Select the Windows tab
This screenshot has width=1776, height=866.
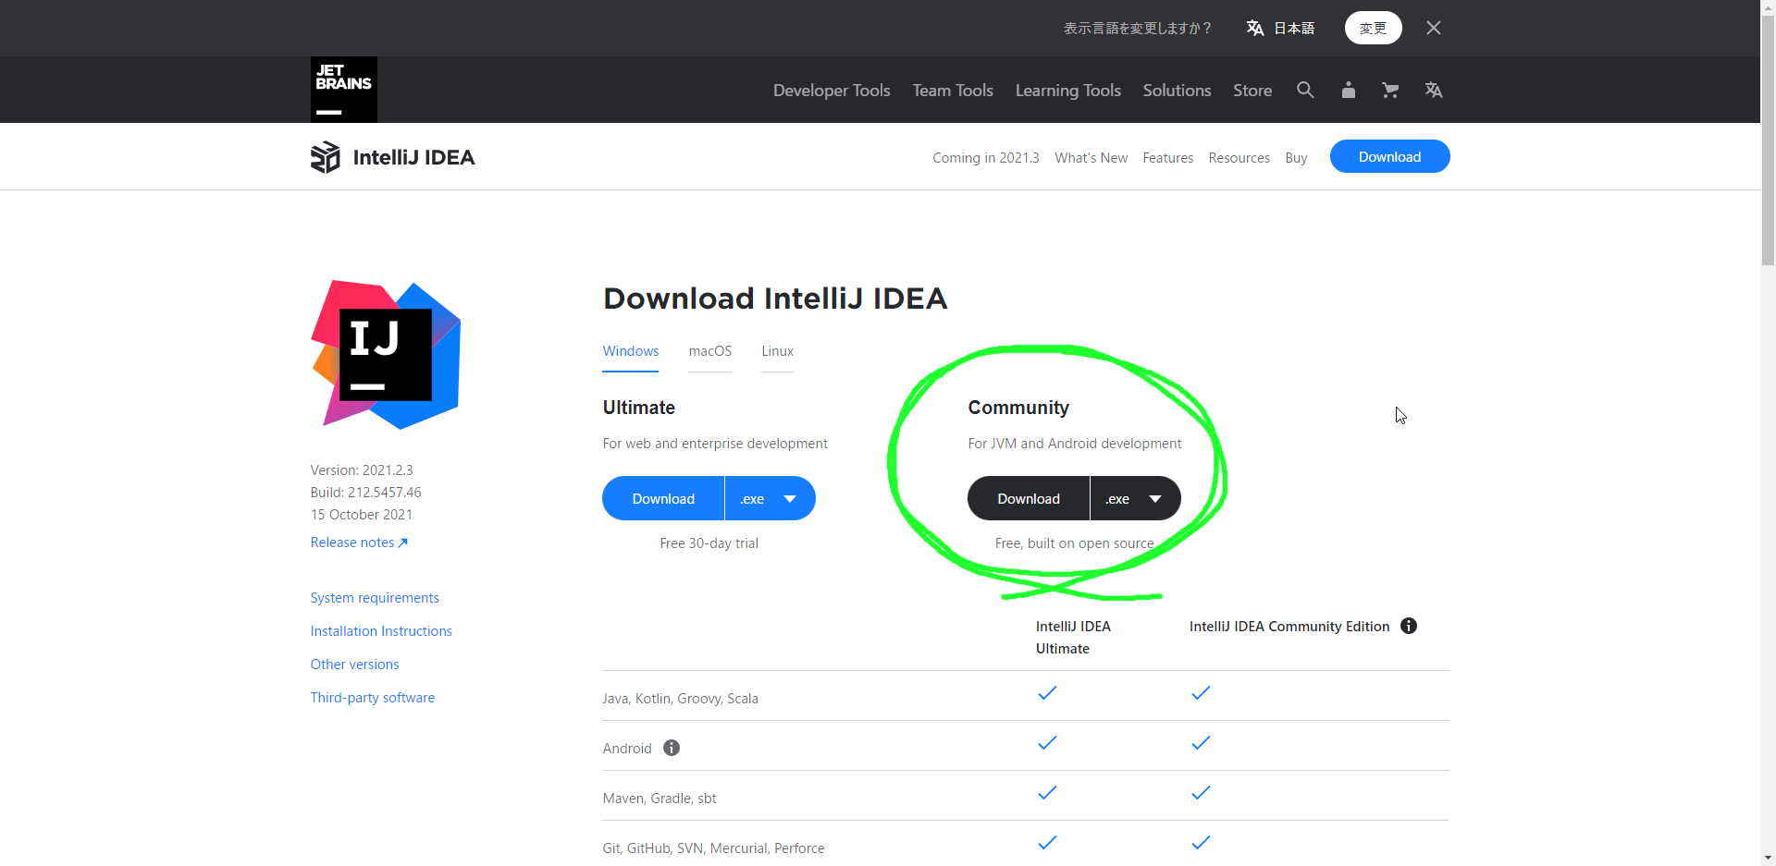[631, 351]
